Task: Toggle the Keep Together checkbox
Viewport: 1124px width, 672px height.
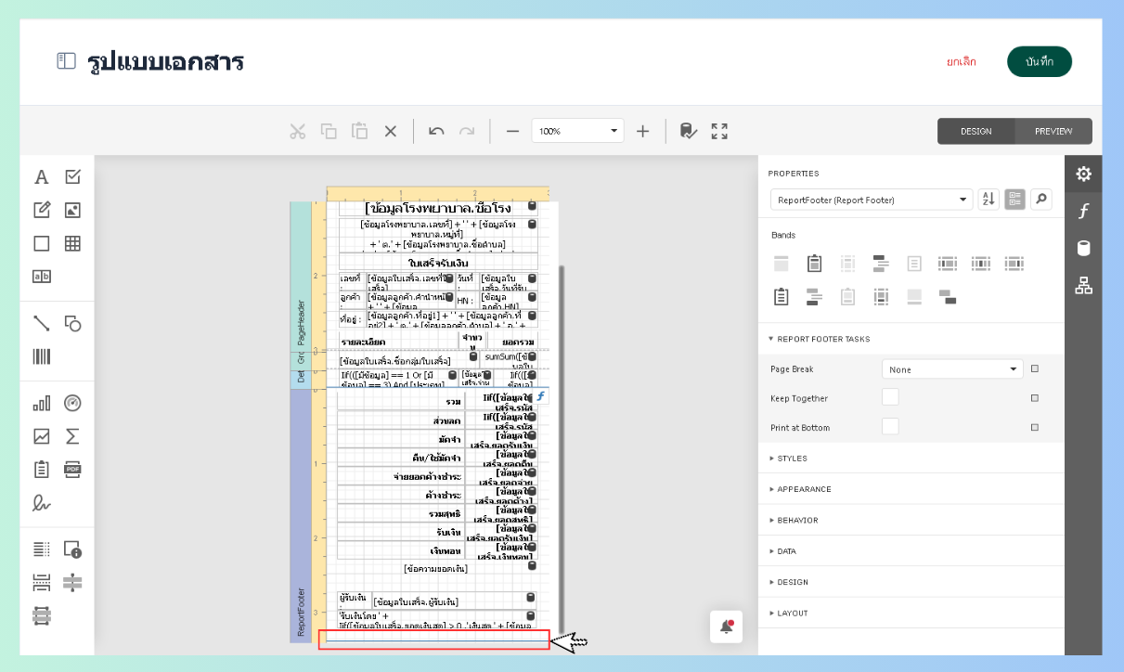Action: tap(890, 397)
